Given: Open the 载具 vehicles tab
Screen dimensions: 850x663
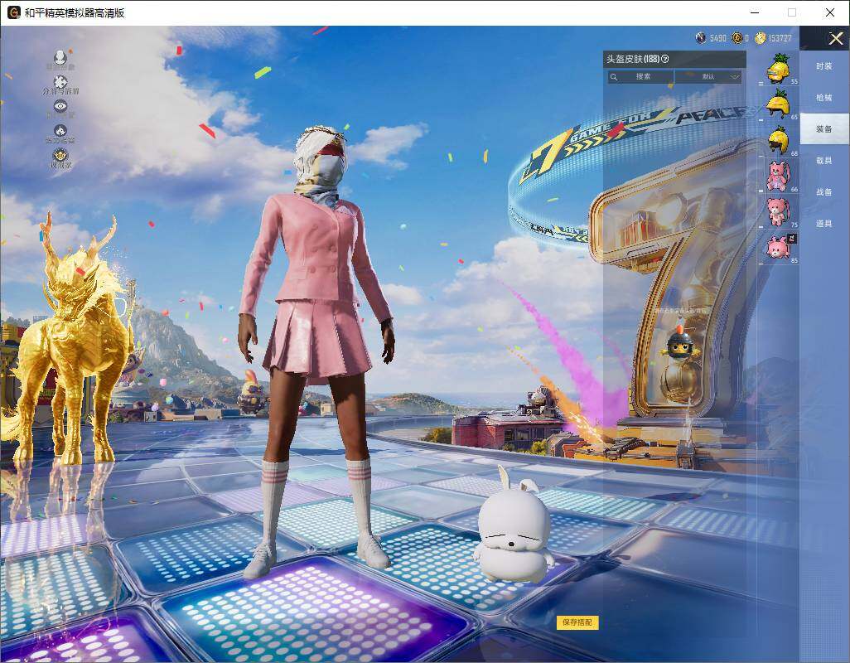Looking at the screenshot, I should coord(824,161).
